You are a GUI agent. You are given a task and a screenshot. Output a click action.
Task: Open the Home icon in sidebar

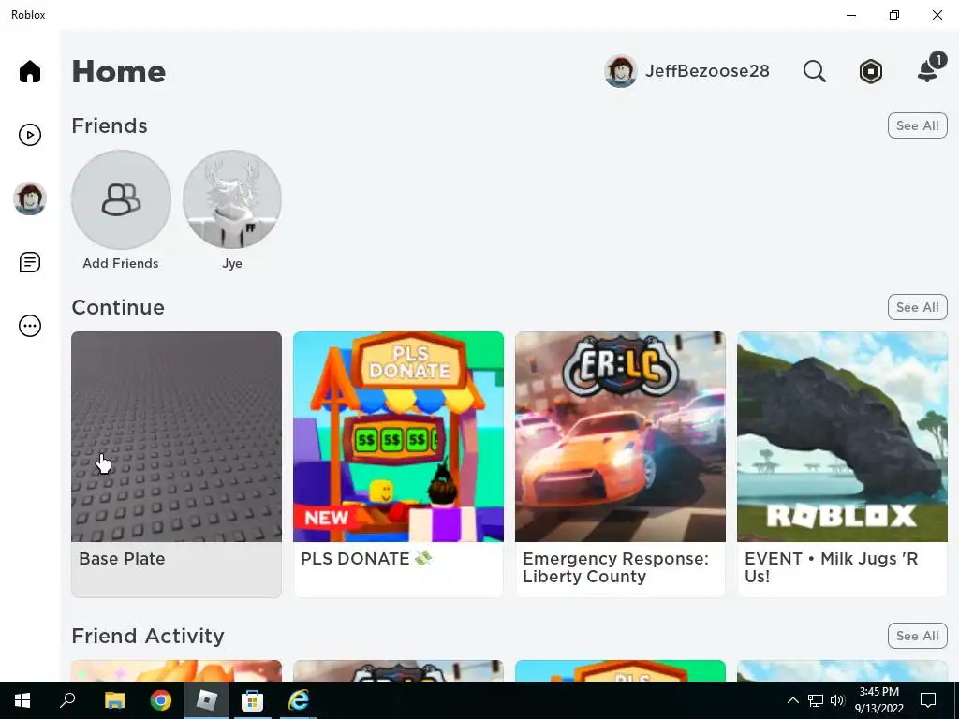point(29,71)
